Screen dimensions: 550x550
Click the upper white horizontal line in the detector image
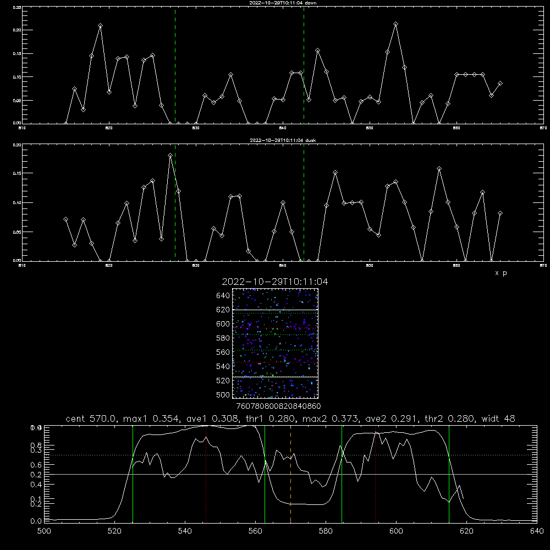pyautogui.click(x=276, y=310)
